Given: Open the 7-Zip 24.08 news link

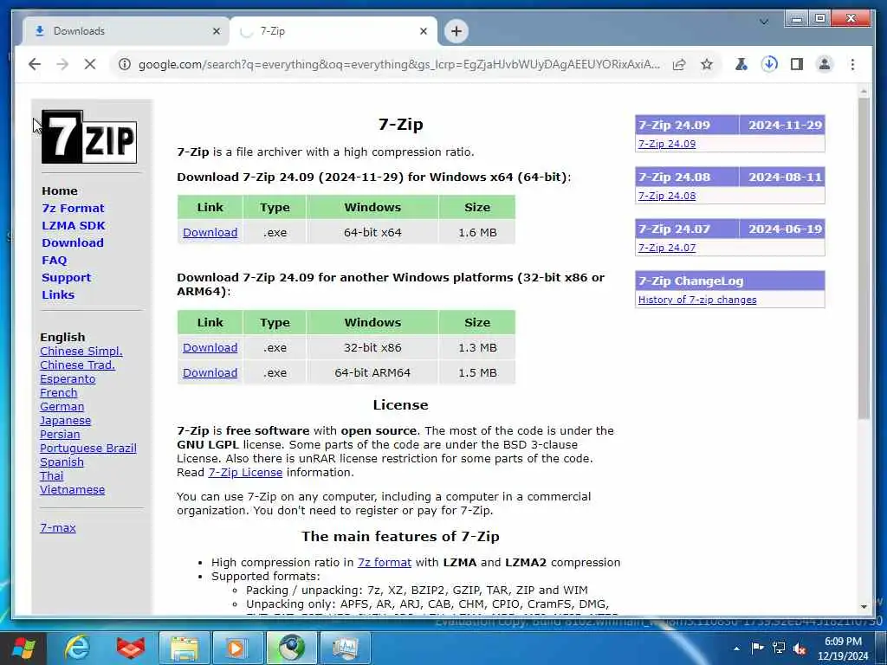Looking at the screenshot, I should click(x=666, y=196).
